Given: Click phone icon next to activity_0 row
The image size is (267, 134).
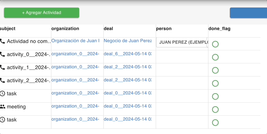Looking at the screenshot, I should (x=3, y=54).
